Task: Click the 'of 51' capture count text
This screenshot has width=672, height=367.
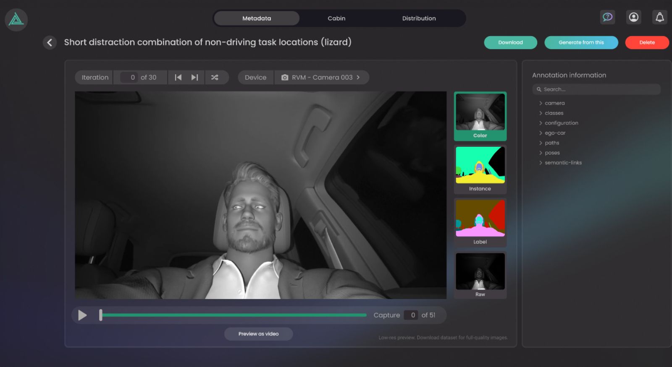Action: [x=428, y=315]
